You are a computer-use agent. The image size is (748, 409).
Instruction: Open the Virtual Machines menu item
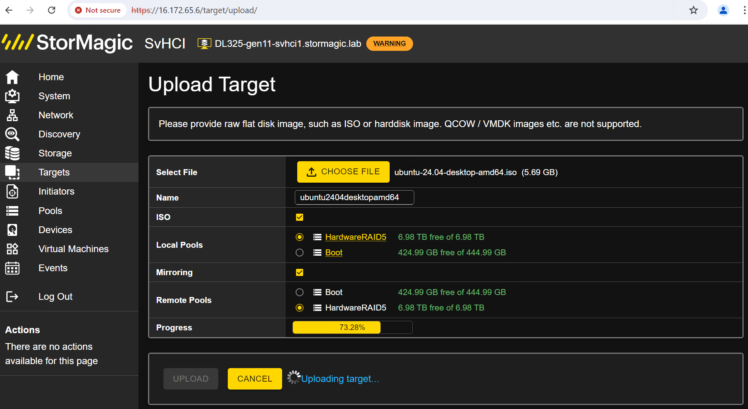73,249
